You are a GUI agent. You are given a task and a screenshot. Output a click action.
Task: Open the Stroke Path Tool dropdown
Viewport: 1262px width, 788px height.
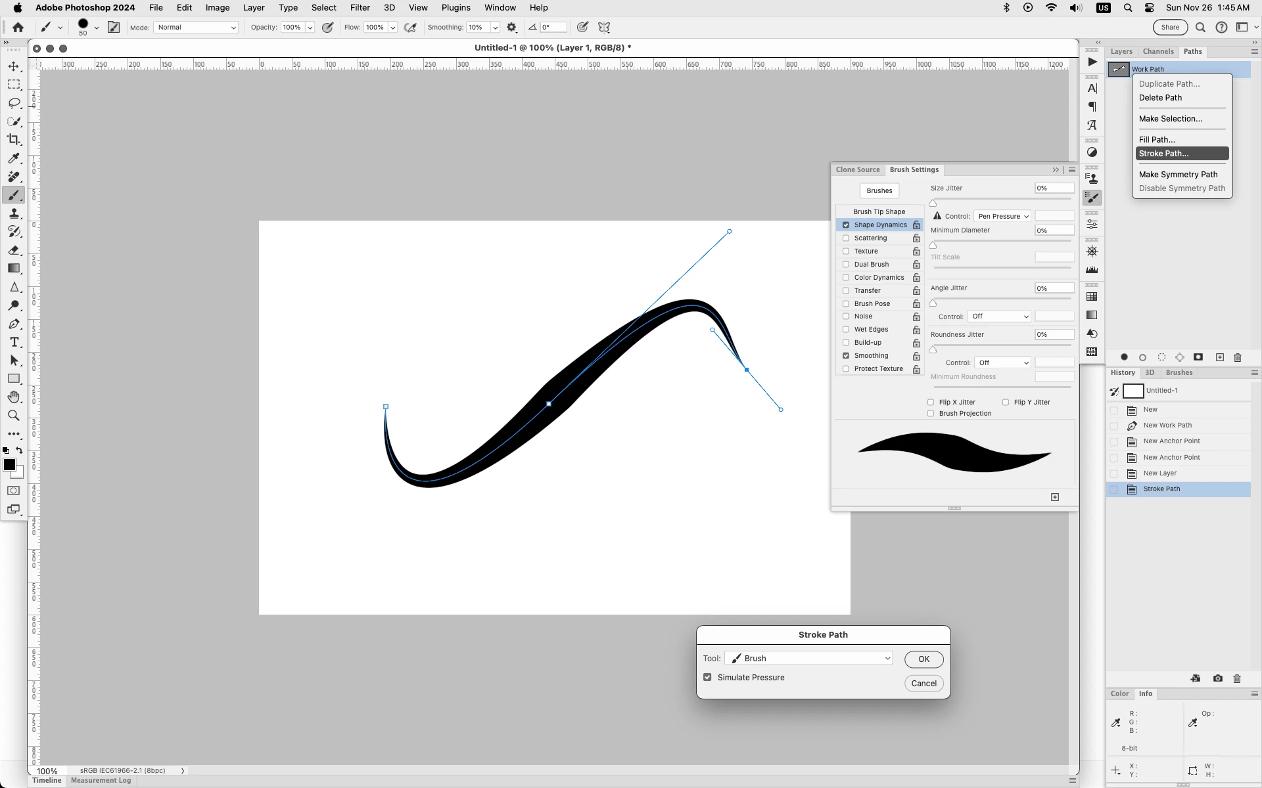808,658
